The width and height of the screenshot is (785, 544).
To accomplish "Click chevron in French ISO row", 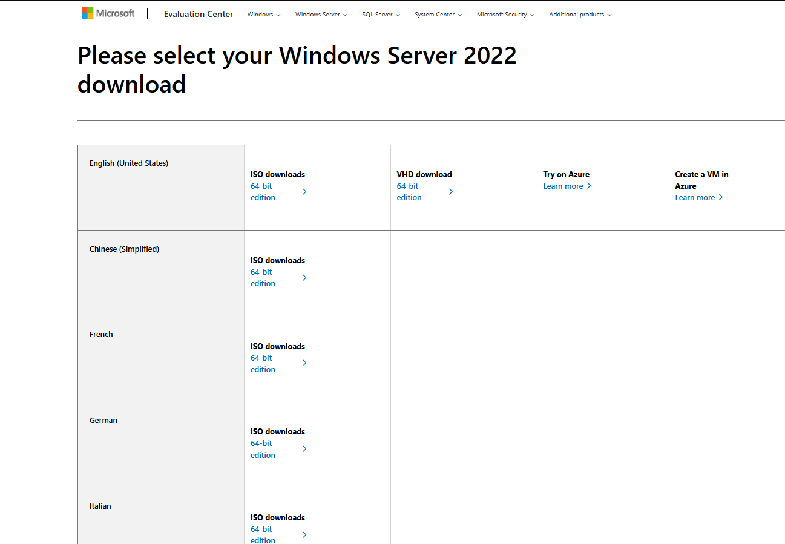I will pos(304,363).
